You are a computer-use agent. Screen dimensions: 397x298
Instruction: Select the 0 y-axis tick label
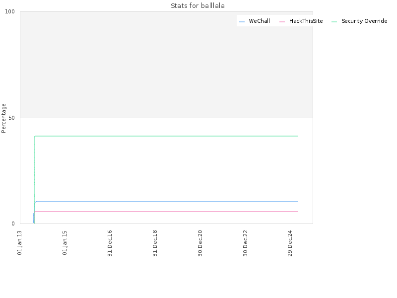13,223
